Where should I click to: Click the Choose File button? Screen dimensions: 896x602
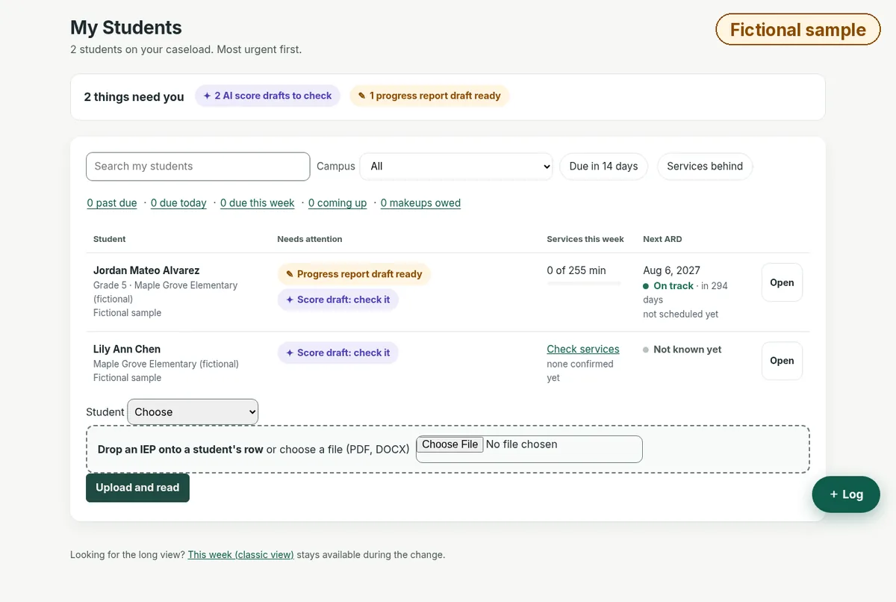450,444
